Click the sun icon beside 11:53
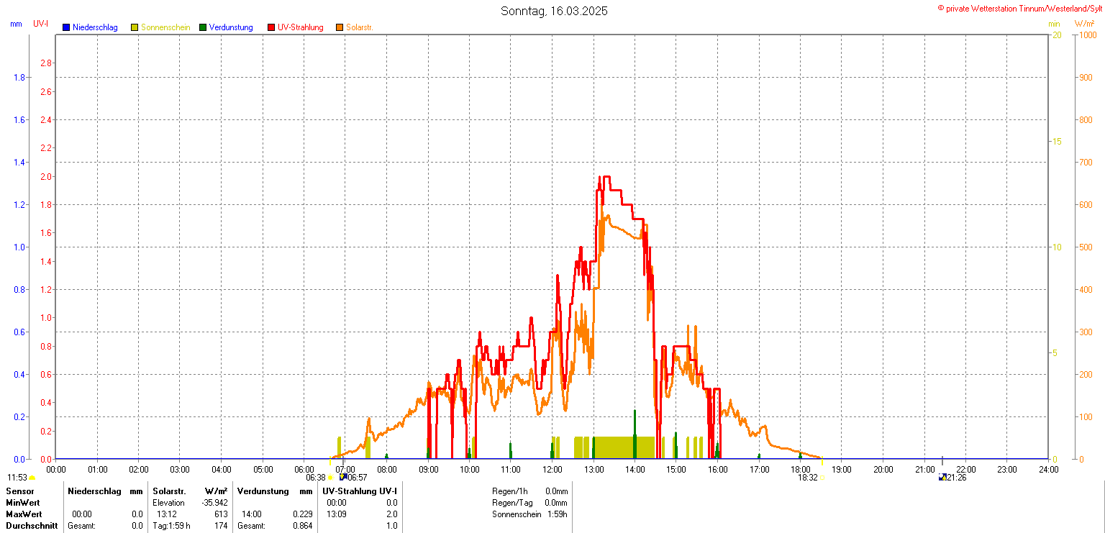The width and height of the screenshot is (1105, 533). coord(32,478)
